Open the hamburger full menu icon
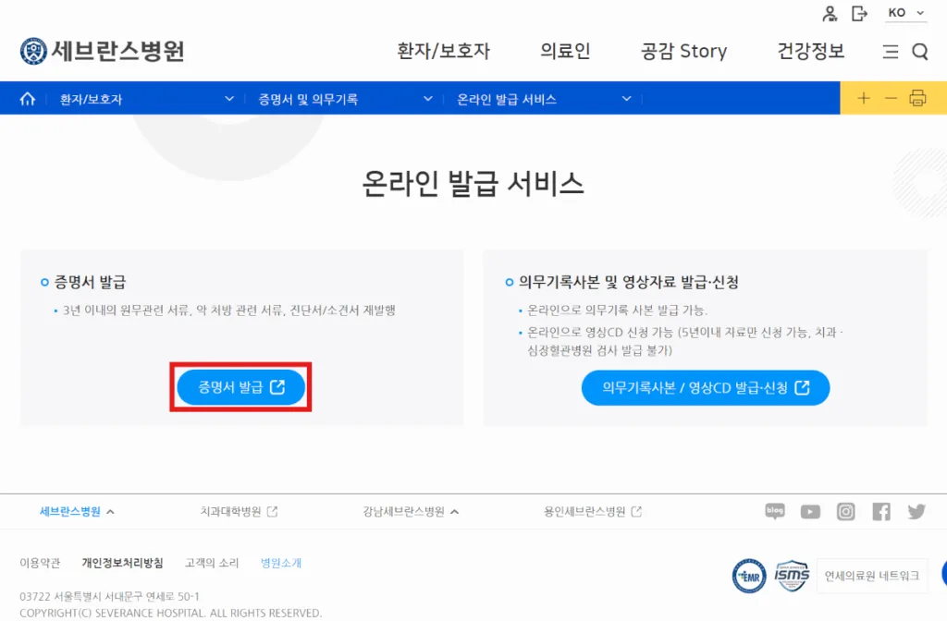947x621 pixels. click(891, 52)
